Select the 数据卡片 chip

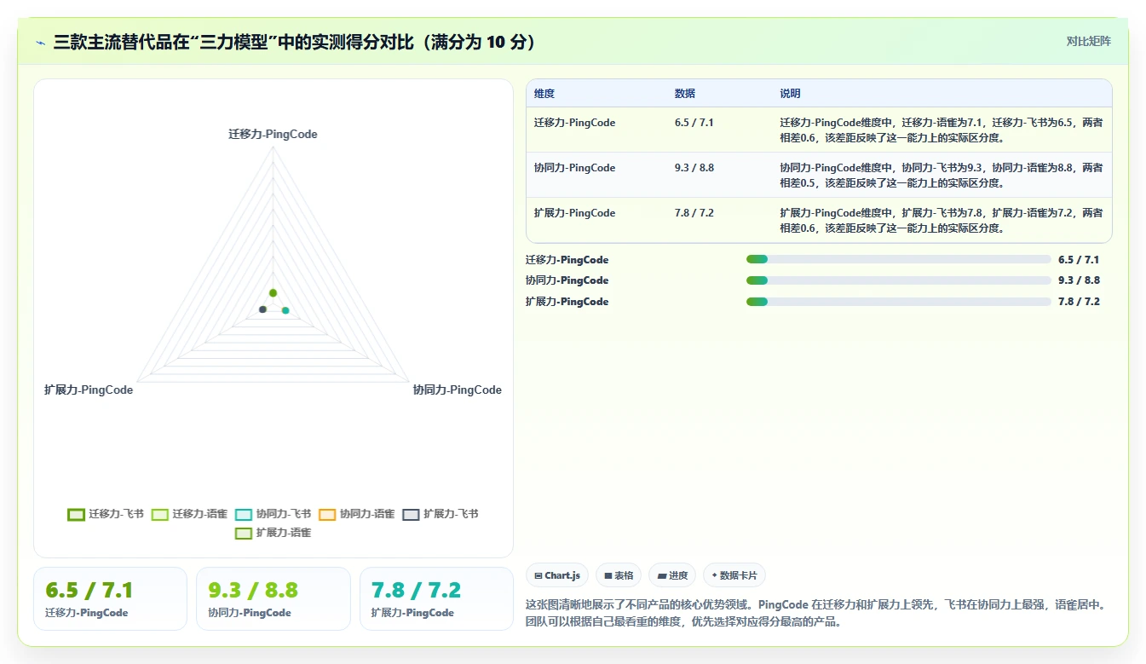pos(734,575)
